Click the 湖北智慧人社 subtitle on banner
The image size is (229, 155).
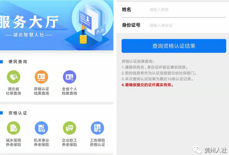[x=28, y=35]
